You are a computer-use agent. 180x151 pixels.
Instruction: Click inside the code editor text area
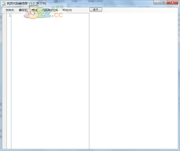coord(50,81)
